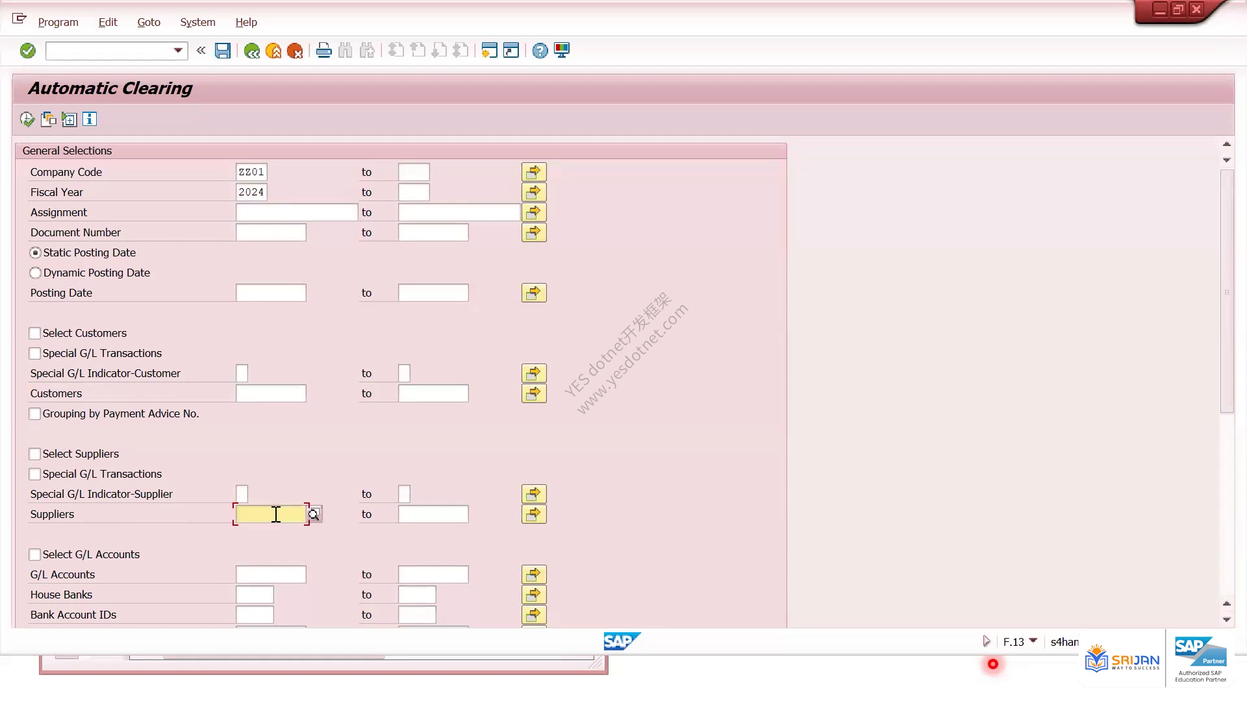
Task: Open the Goto menu
Action: [149, 22]
